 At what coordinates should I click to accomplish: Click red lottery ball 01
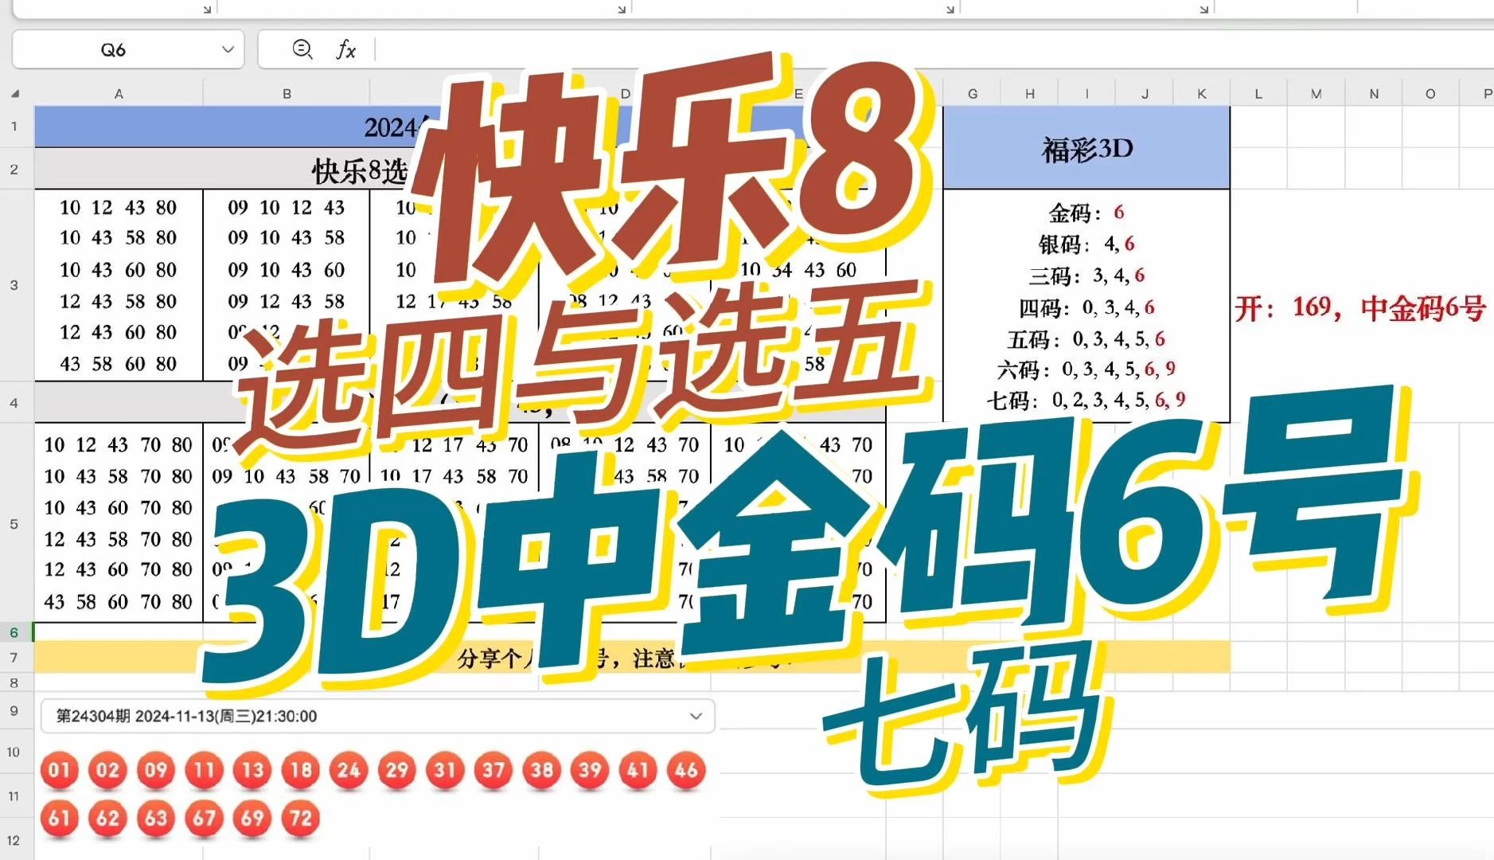pyautogui.click(x=59, y=770)
